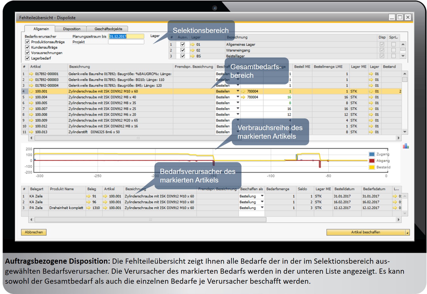
Task: Switch to the Disposition tab
Action: (x=72, y=29)
